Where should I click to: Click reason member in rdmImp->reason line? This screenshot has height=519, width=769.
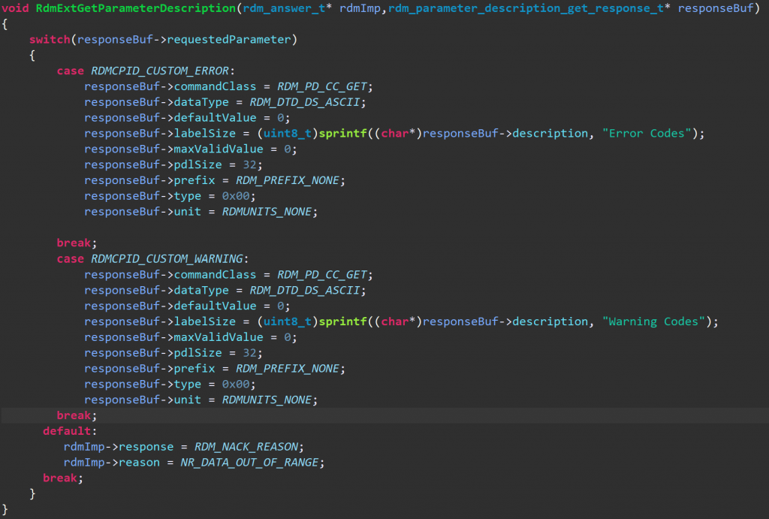click(139, 463)
